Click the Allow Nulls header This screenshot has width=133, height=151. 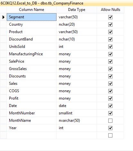click(x=111, y=10)
